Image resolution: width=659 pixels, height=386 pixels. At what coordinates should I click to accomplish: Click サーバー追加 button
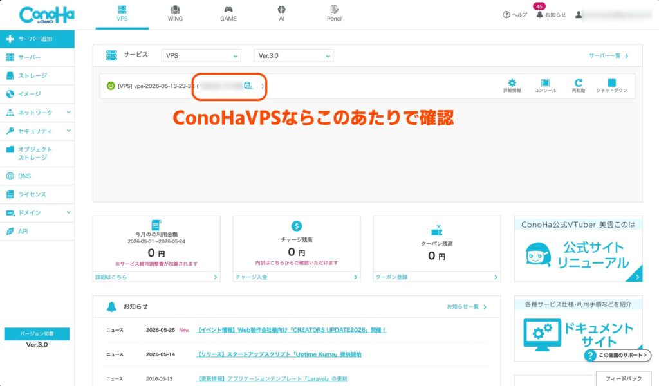[x=37, y=39]
